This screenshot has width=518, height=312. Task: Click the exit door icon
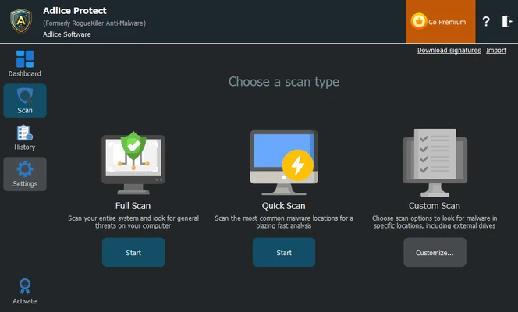tap(506, 22)
